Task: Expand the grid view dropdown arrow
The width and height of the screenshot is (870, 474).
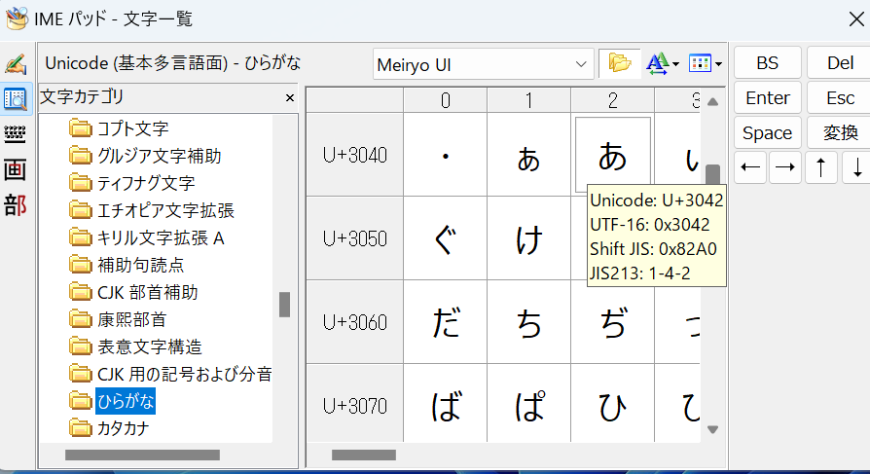Action: coord(718,64)
